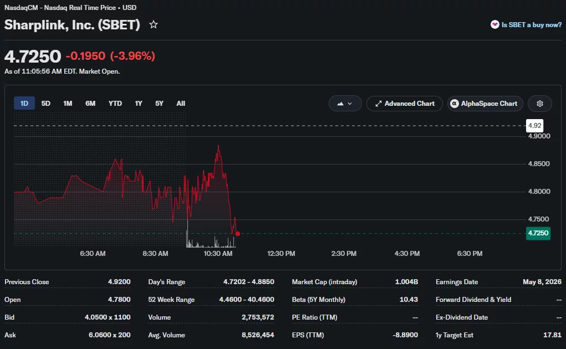Click the Bid value 4.0500 x 1100
The image size is (566, 349).
pos(108,317)
